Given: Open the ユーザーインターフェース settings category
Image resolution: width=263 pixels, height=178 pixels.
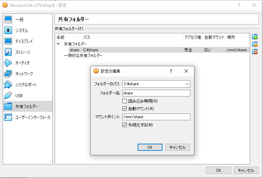Looking at the screenshot, I should pos(28,117).
